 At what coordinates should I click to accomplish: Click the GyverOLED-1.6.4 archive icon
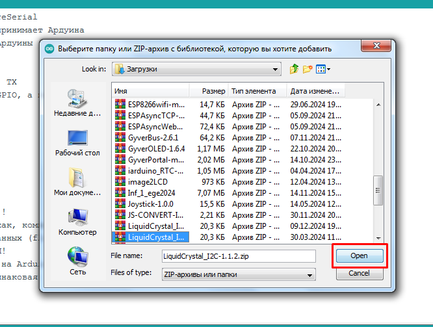click(x=120, y=149)
